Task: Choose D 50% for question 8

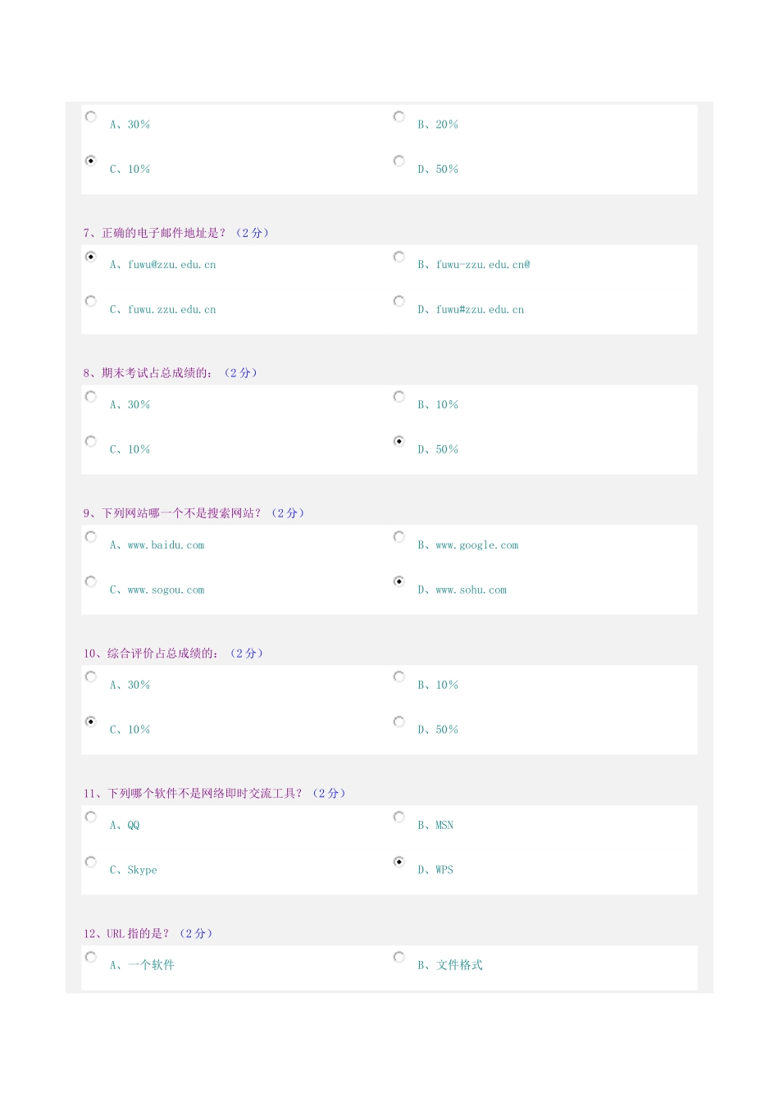Action: point(399,441)
